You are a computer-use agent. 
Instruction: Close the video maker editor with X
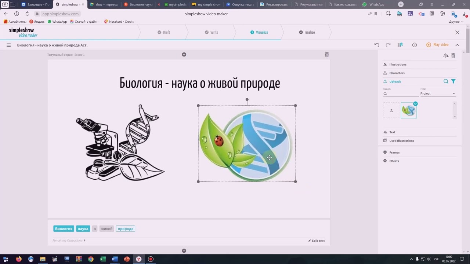pos(457,32)
